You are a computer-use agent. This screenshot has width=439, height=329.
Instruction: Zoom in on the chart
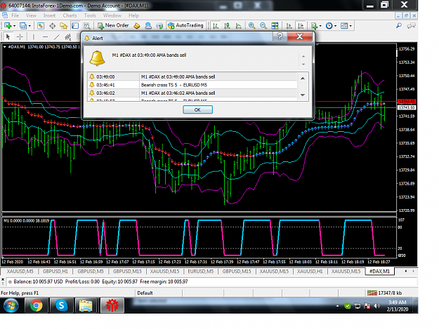pos(251,26)
